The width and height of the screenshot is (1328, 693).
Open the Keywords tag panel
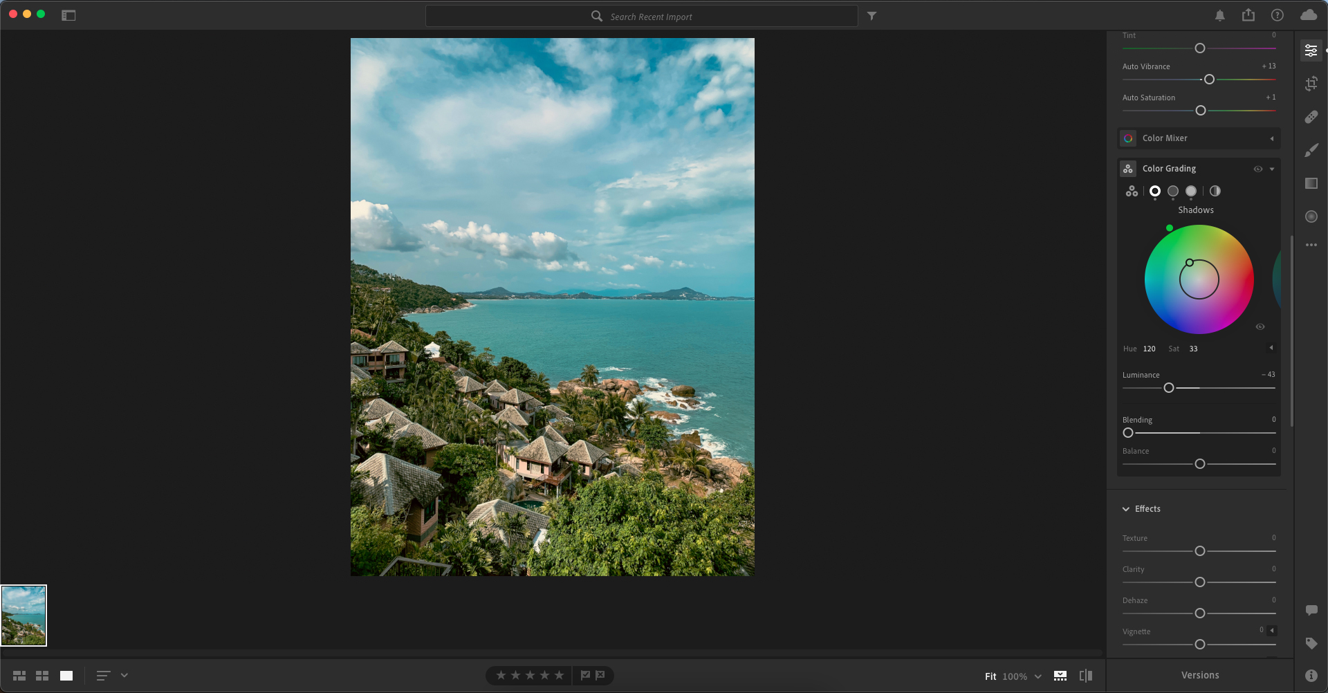(1311, 643)
